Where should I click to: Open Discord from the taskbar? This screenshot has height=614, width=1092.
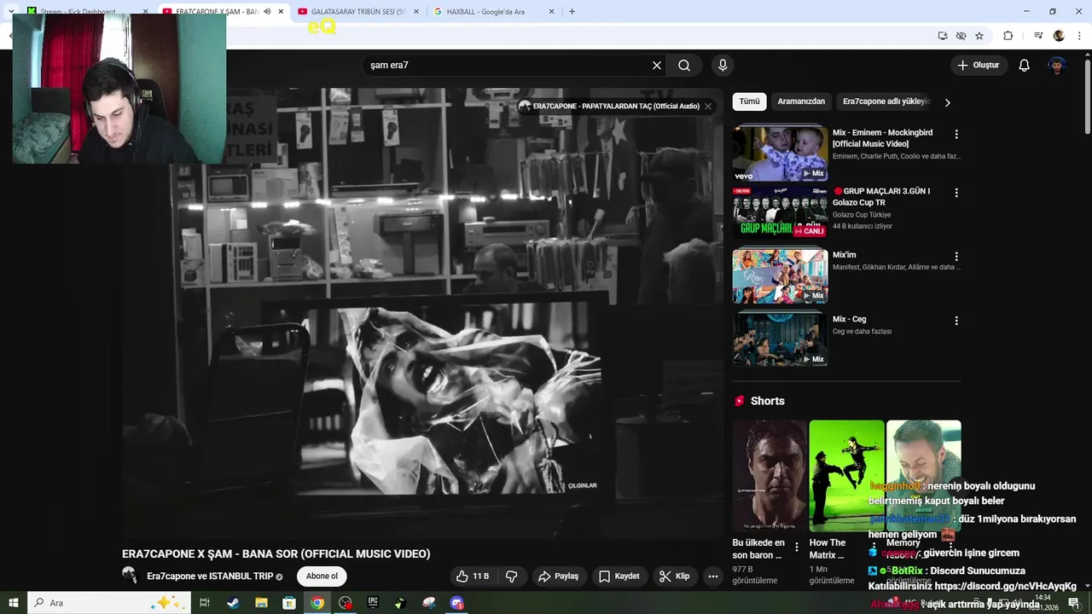[456, 603]
